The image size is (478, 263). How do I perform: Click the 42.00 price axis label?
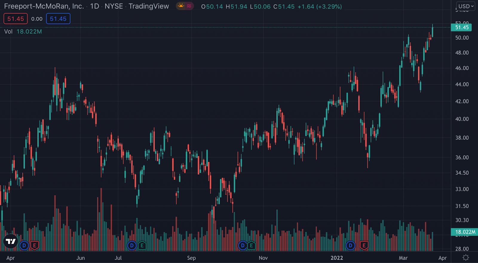462,101
